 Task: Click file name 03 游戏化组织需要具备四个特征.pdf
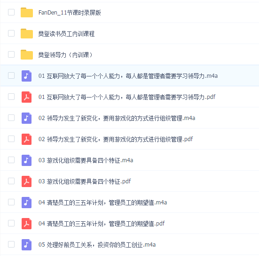click(85, 181)
